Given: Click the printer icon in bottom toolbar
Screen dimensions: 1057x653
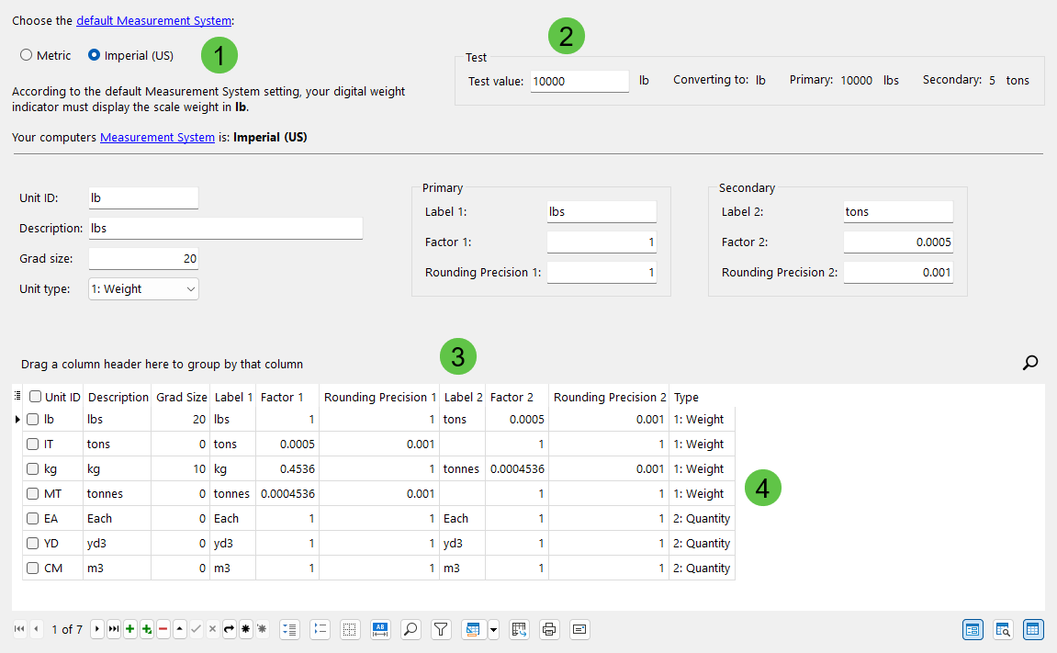Looking at the screenshot, I should click(x=549, y=629).
